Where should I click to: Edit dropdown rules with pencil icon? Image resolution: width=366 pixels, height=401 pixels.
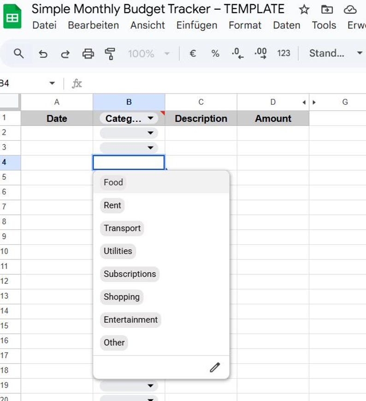pos(215,367)
